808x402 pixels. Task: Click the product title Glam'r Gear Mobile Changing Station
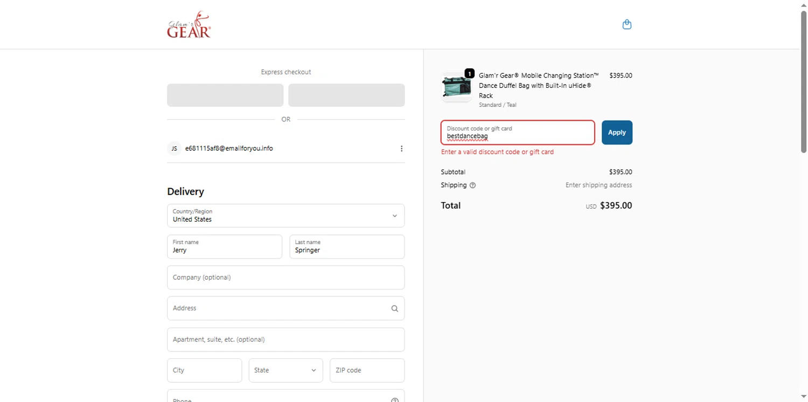pos(539,86)
